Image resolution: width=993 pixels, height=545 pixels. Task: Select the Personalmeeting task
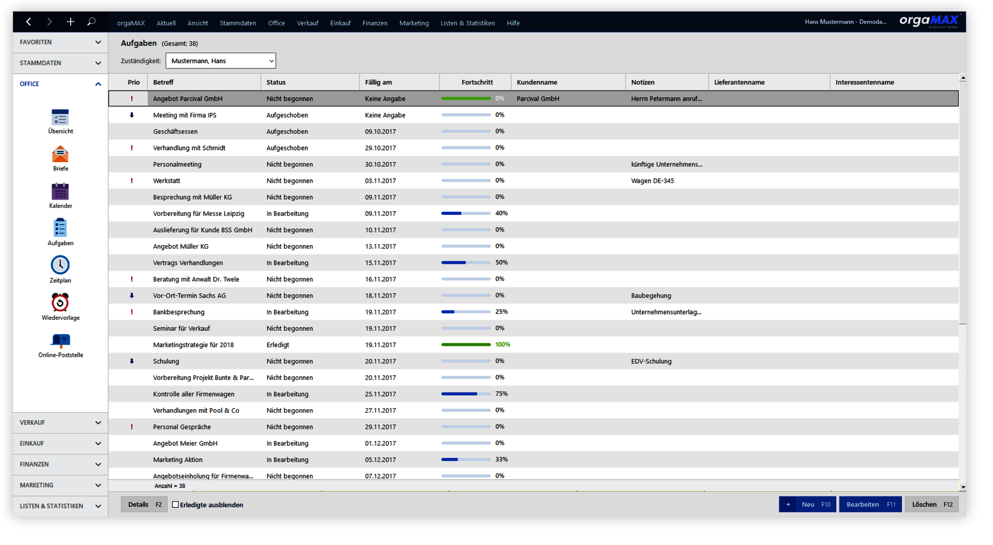pyautogui.click(x=534, y=165)
